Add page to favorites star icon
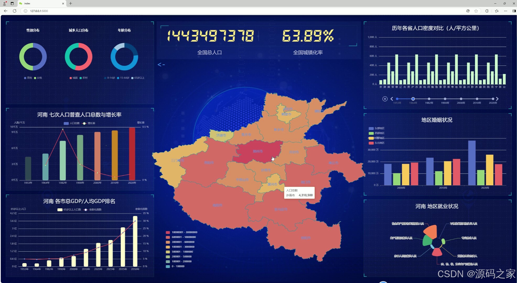This screenshot has width=517, height=283. (476, 11)
